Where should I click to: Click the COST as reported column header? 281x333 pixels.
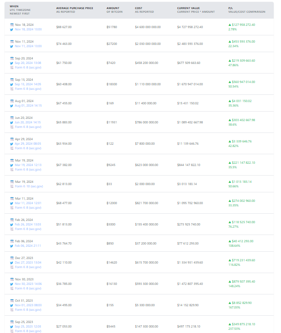(144, 10)
